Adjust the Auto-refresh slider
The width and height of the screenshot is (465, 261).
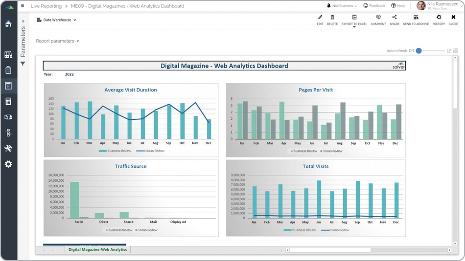(419, 51)
